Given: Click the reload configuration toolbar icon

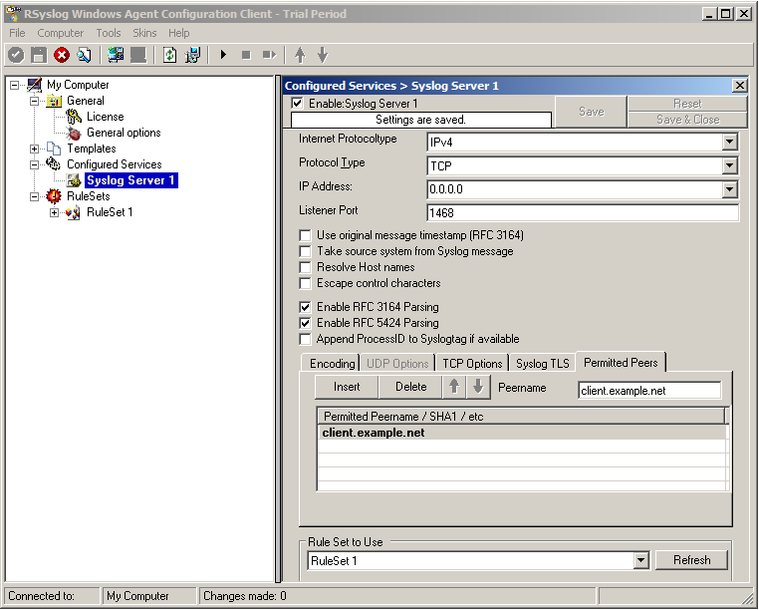Looking at the screenshot, I should (169, 55).
